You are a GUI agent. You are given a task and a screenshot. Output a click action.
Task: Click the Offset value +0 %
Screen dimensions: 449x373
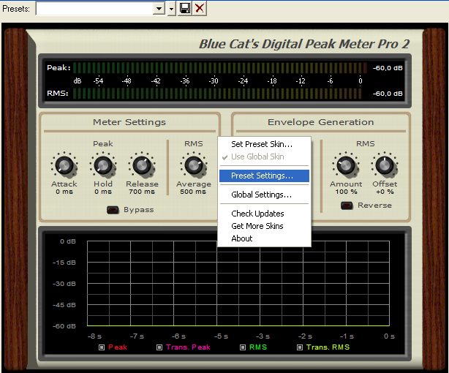(x=385, y=192)
